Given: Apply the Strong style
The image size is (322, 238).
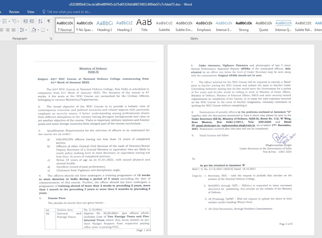Looking at the screenshot, I should tap(244, 25).
